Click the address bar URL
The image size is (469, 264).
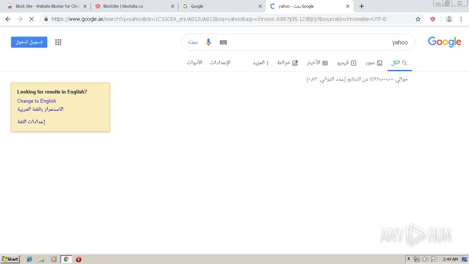pyautogui.click(x=219, y=19)
